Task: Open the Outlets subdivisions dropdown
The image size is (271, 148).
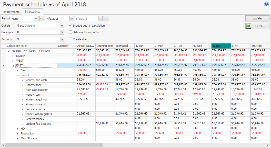Action: (x=62, y=26)
